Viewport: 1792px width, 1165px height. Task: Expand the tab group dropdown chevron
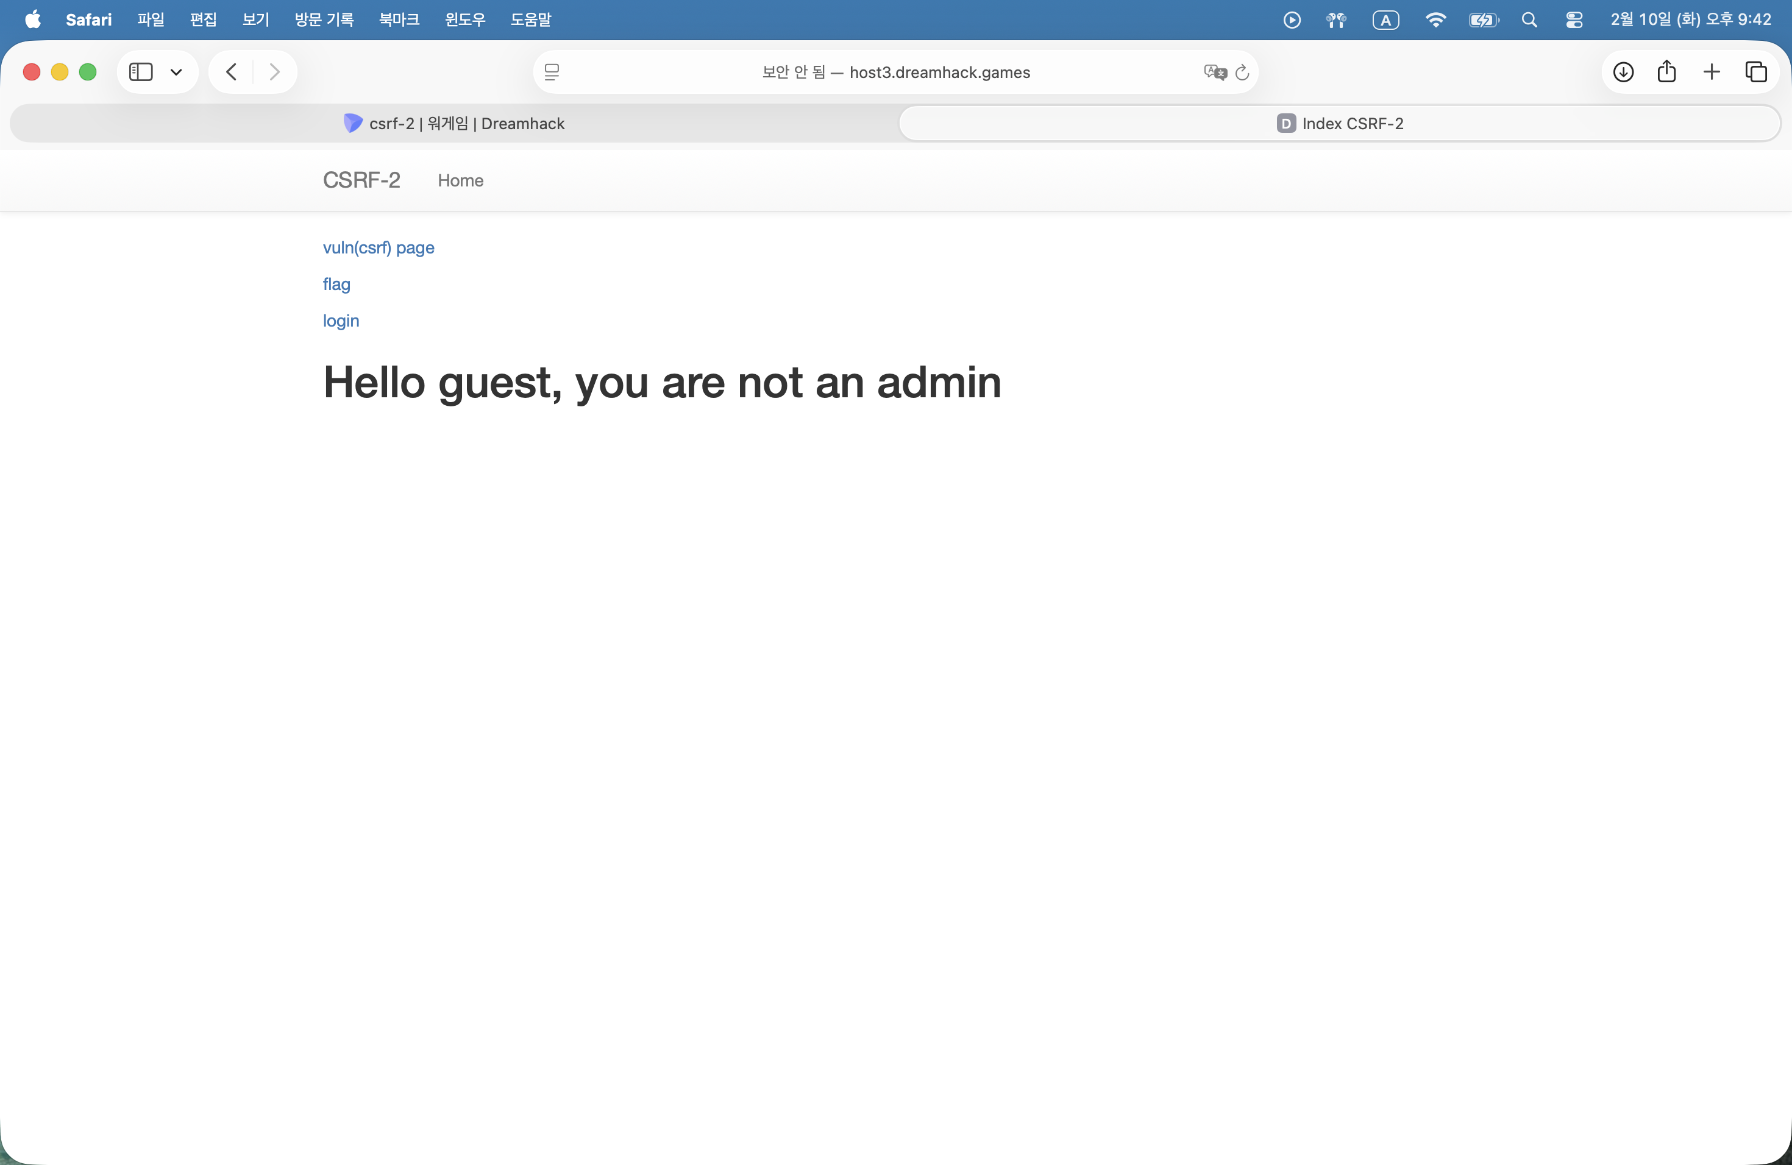(176, 73)
